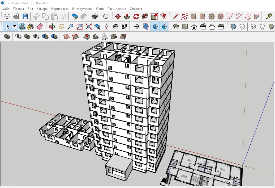
Task: Switch to Top view
Action: coord(185,27)
